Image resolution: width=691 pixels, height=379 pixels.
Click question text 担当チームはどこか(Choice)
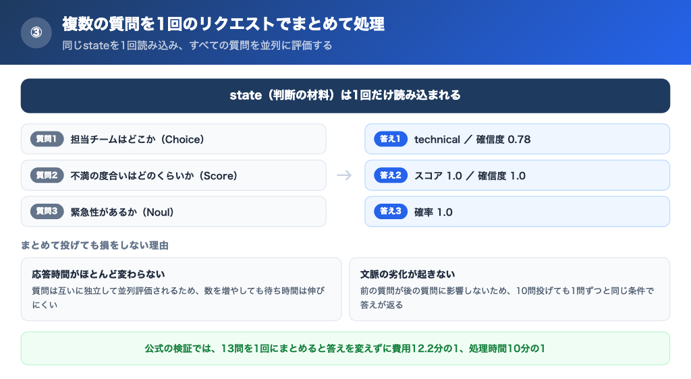point(138,140)
